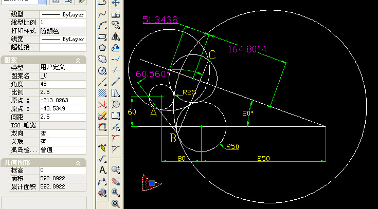Select the Rectangle drawing tool
This screenshot has height=209, width=378.
pyautogui.click(x=102, y=37)
